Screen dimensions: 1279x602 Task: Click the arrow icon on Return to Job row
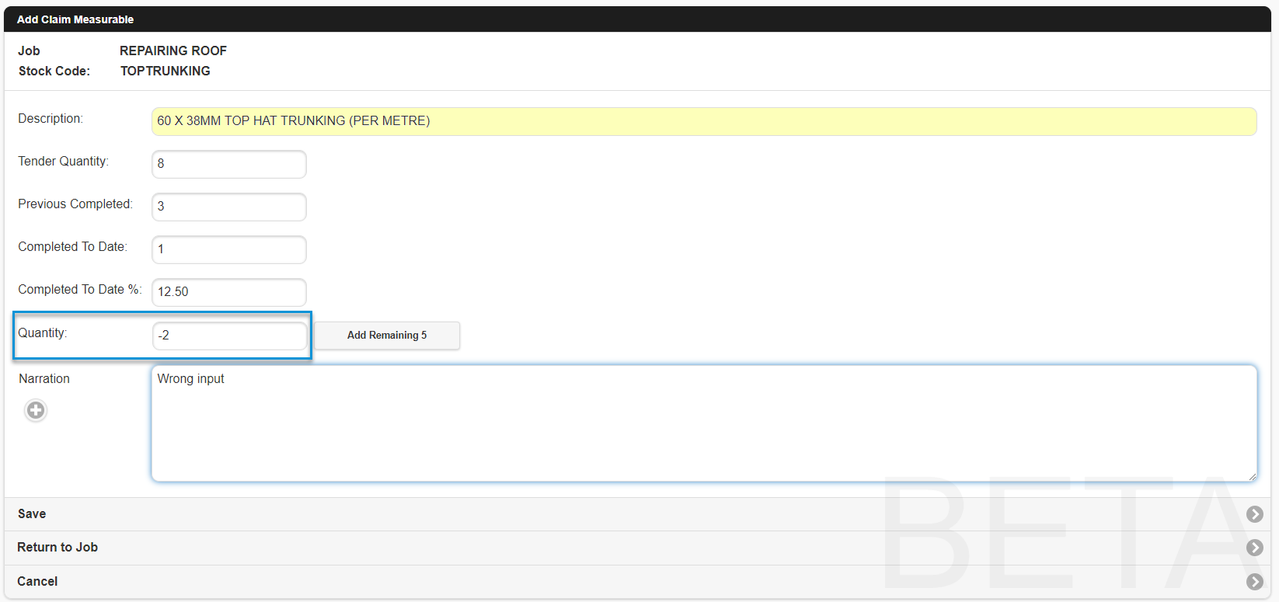coord(1254,548)
